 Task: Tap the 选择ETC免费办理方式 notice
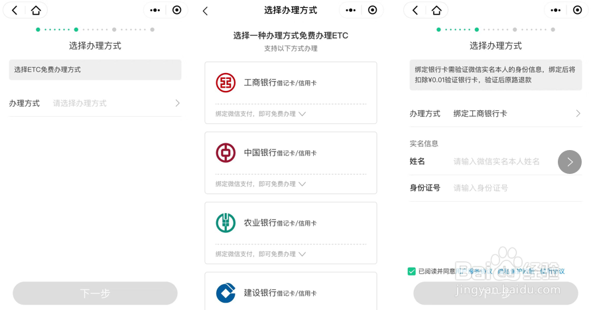pos(95,70)
